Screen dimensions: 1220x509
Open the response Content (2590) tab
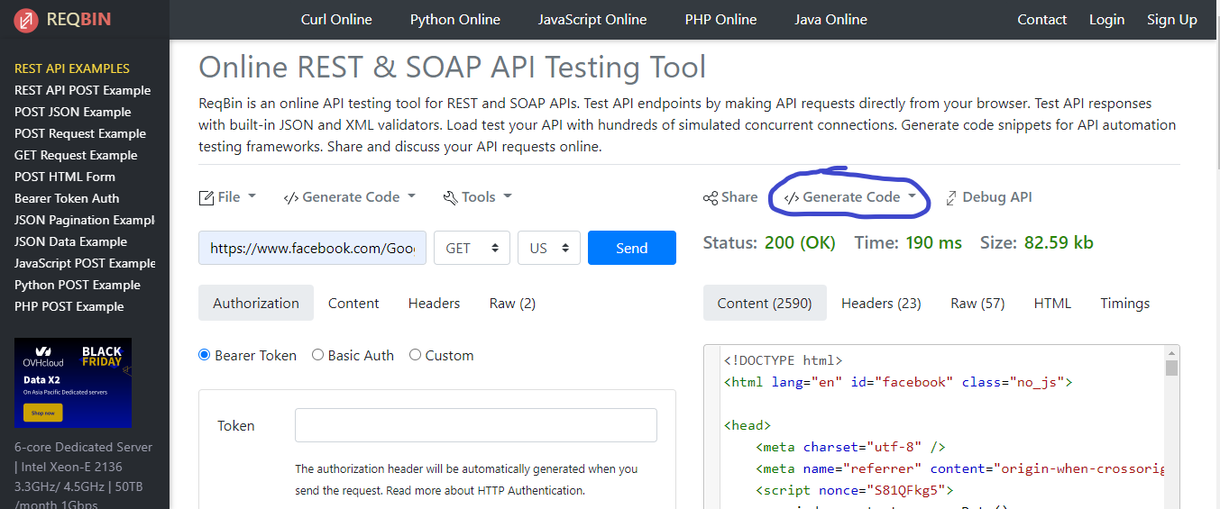pyautogui.click(x=765, y=303)
